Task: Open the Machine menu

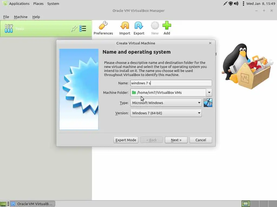Action: 21,17
